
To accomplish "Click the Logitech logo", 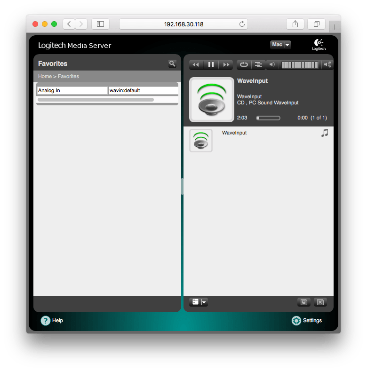I will 319,45.
